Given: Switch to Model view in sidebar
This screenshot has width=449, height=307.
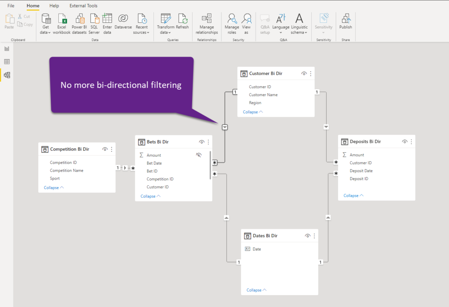Looking at the screenshot, I should click(x=7, y=75).
